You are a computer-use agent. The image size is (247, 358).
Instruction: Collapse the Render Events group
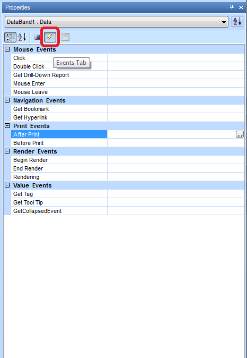click(x=7, y=151)
